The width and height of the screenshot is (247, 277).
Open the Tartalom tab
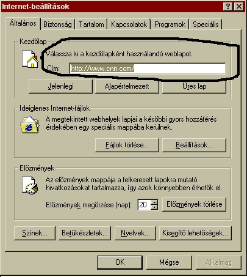click(91, 24)
